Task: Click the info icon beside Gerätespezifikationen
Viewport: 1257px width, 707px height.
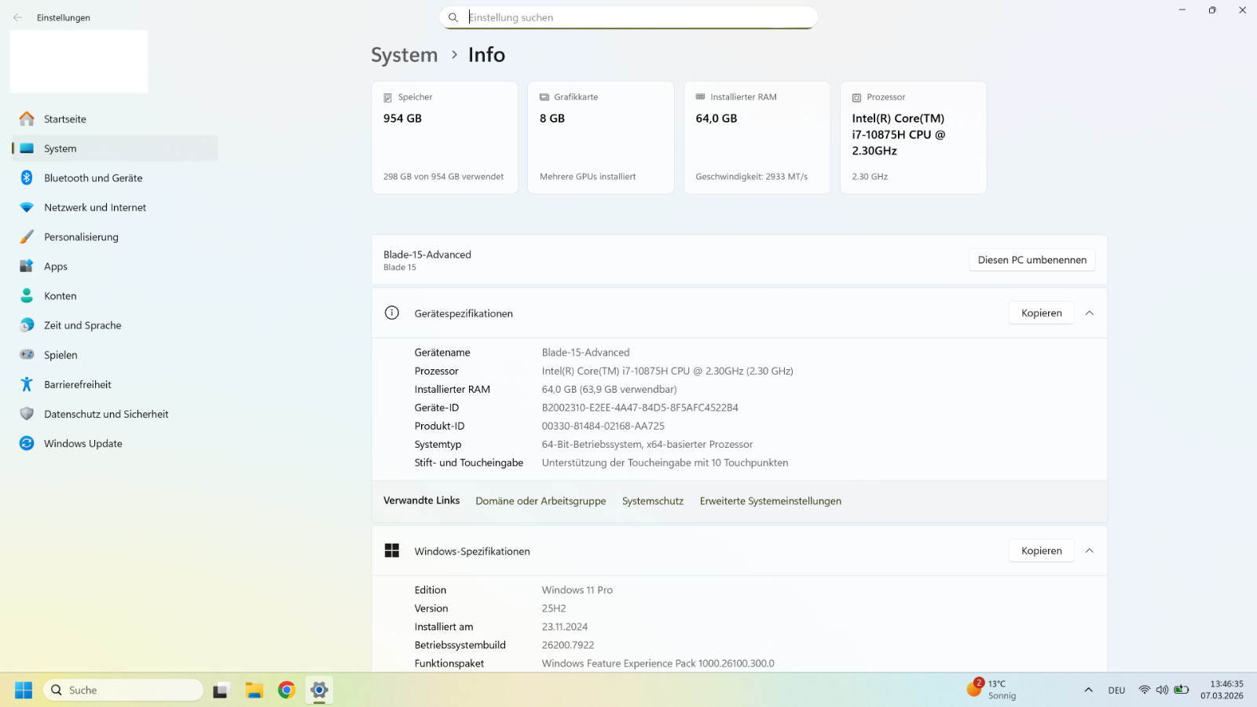Action: tap(392, 313)
